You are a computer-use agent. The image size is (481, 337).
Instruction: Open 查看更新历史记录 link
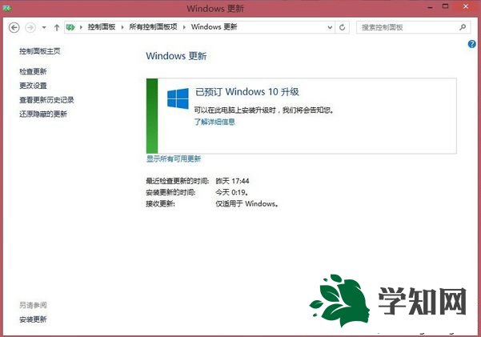coord(46,100)
